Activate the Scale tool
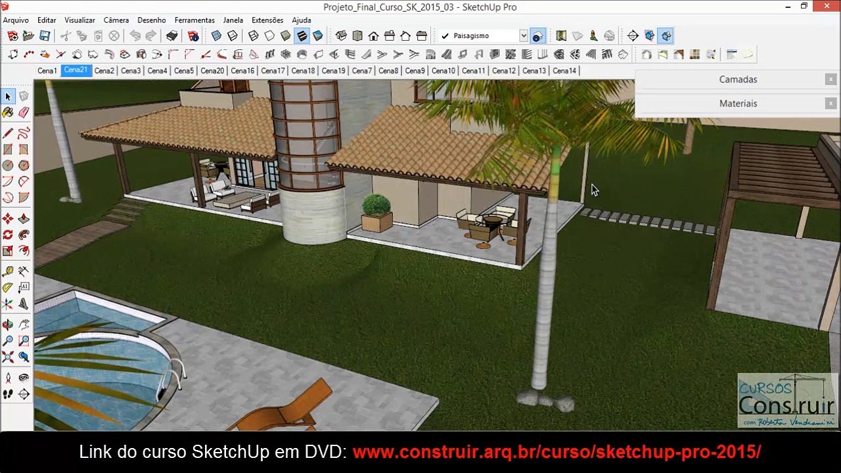The image size is (841, 473). point(8,250)
